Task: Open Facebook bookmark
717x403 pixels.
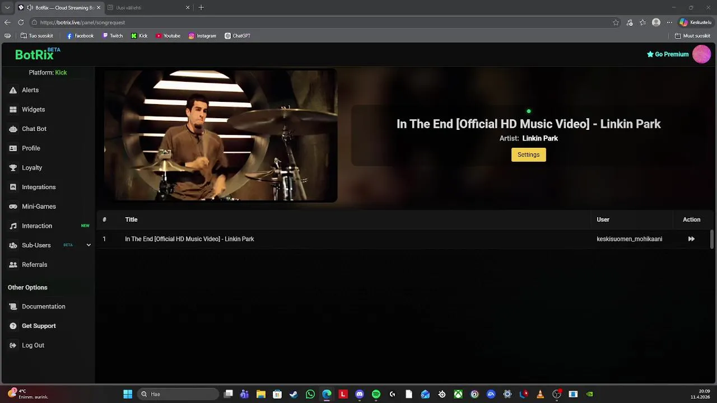Action: click(x=80, y=36)
